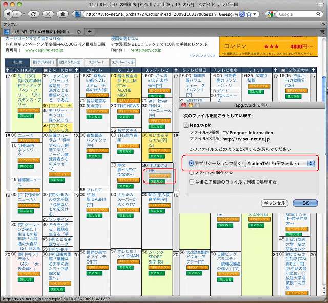Switch to スカパー! e2 tab
This screenshot has height=303, width=328.
click(123, 62)
